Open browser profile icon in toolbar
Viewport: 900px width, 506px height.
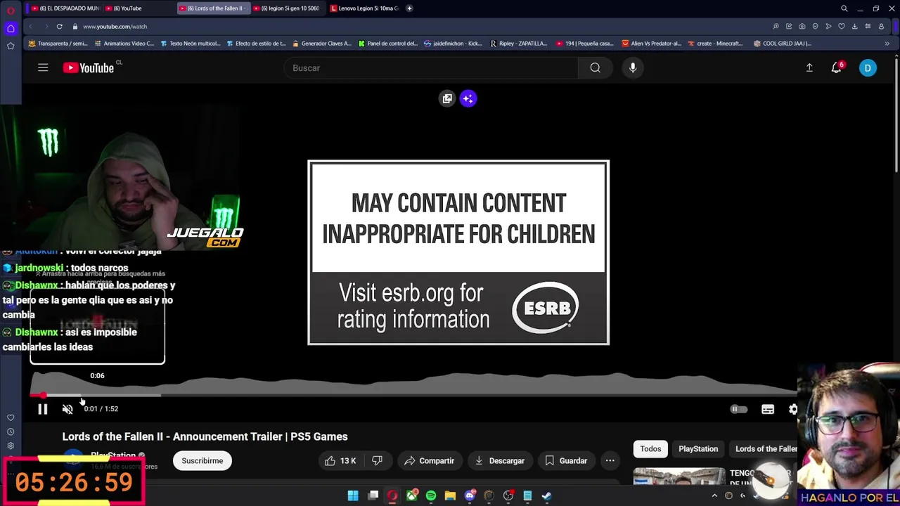point(881,27)
